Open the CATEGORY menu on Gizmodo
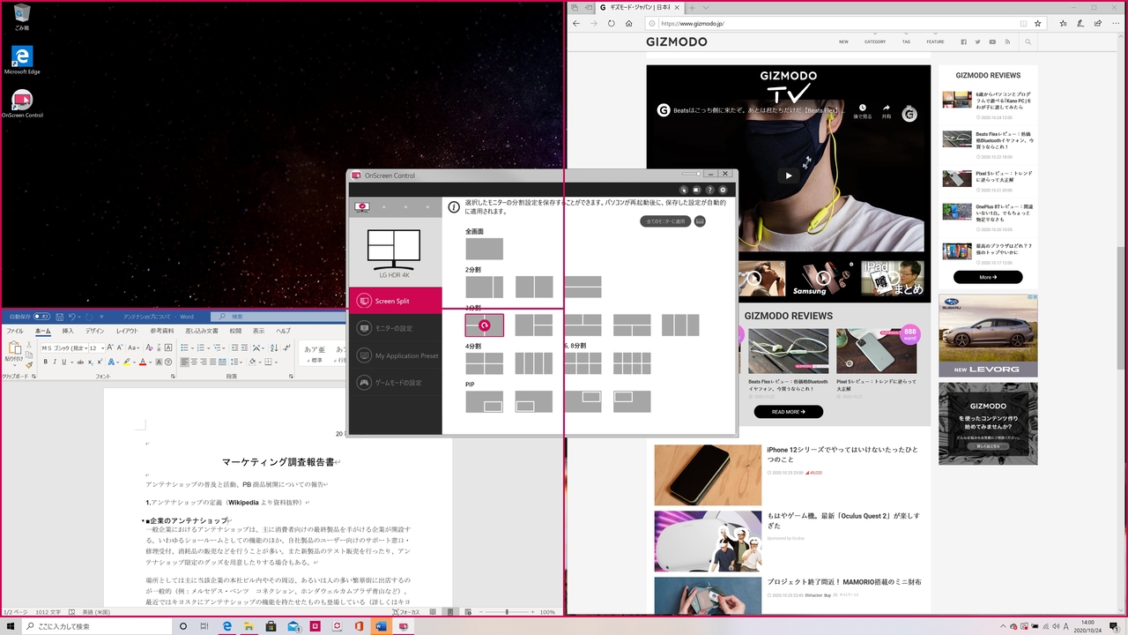 tap(875, 41)
